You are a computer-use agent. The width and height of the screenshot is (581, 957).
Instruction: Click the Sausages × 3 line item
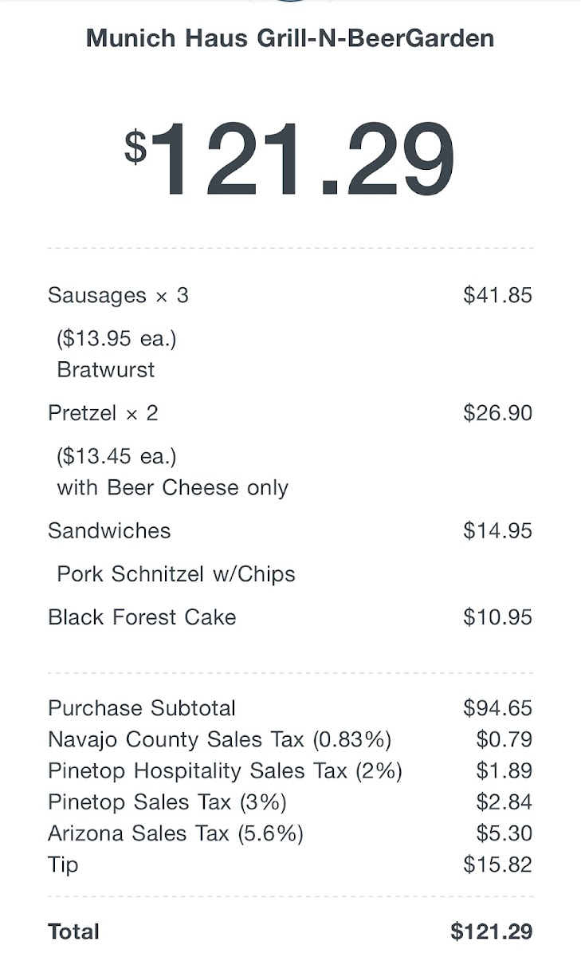click(x=118, y=295)
